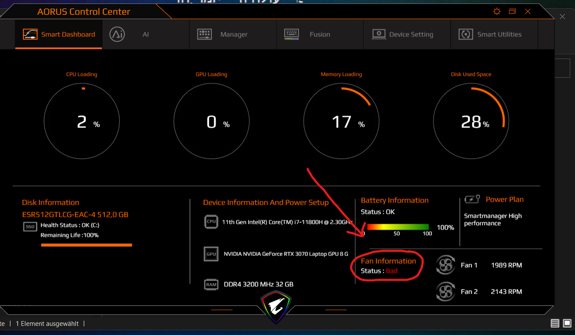Click the SSD disk icon
The width and height of the screenshot is (575, 335).
(x=30, y=227)
